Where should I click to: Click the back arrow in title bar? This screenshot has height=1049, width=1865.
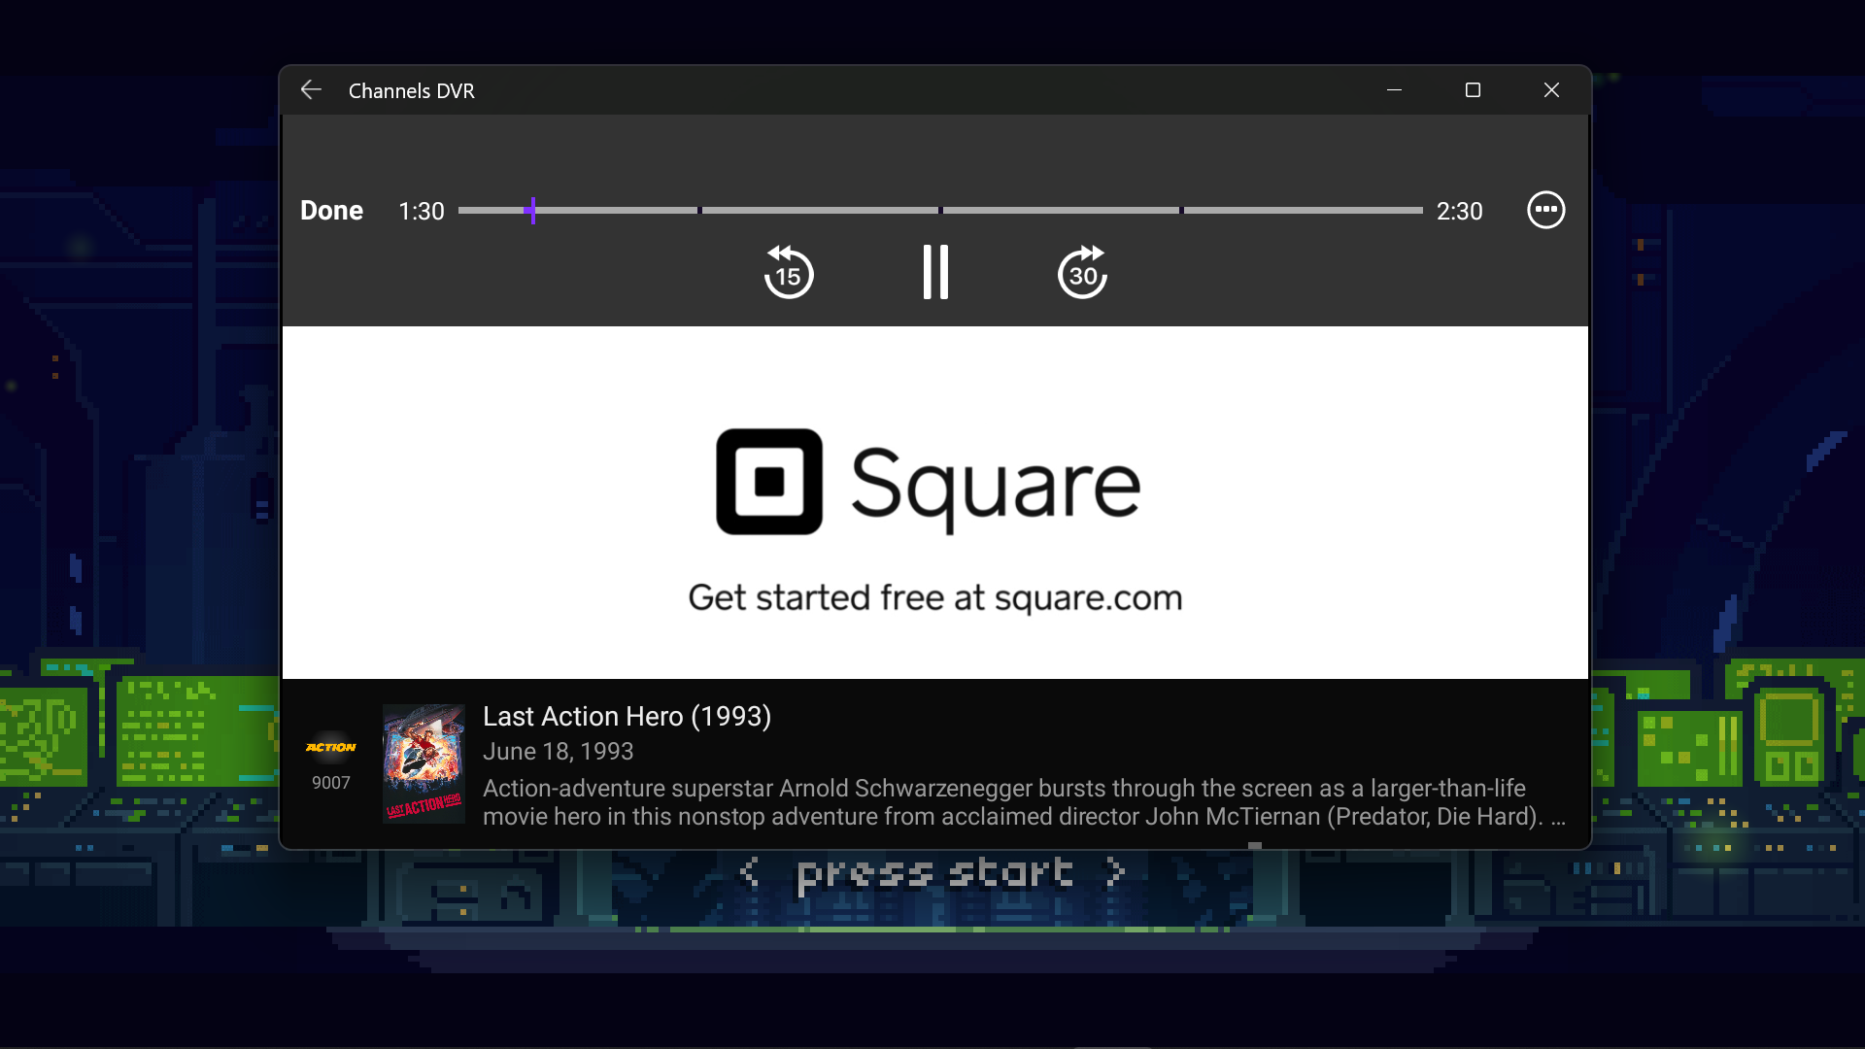coord(311,90)
